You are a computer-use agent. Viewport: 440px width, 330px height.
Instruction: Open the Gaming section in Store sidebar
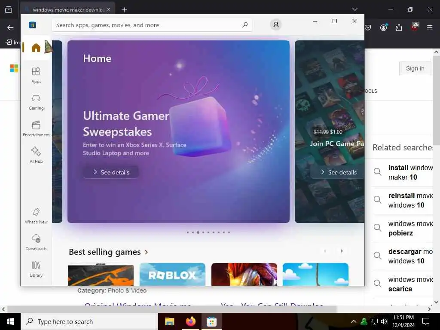coord(36,102)
